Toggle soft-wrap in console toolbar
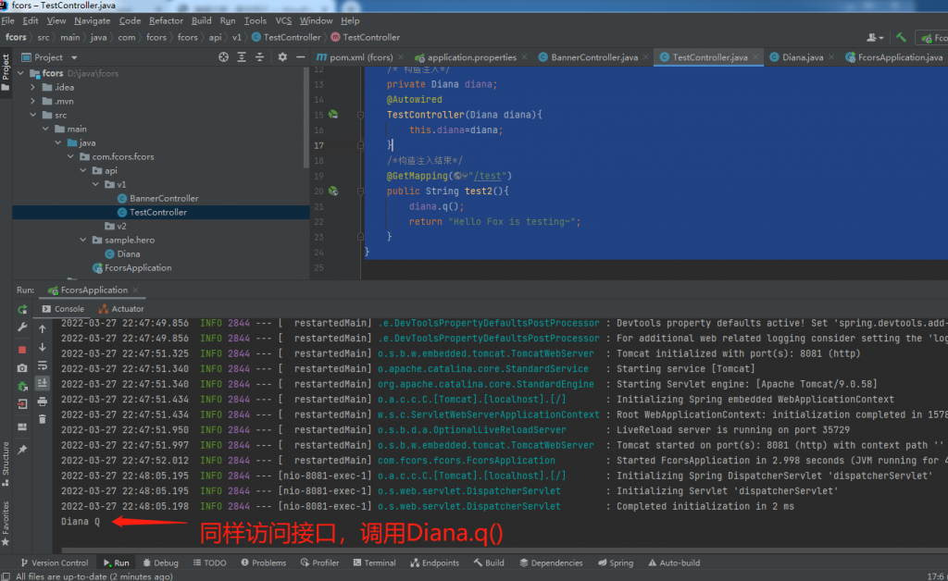The image size is (948, 581). tap(43, 365)
